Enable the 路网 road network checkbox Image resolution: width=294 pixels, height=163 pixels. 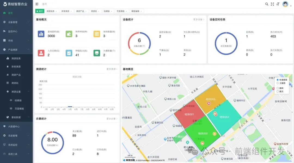click(x=277, y=88)
